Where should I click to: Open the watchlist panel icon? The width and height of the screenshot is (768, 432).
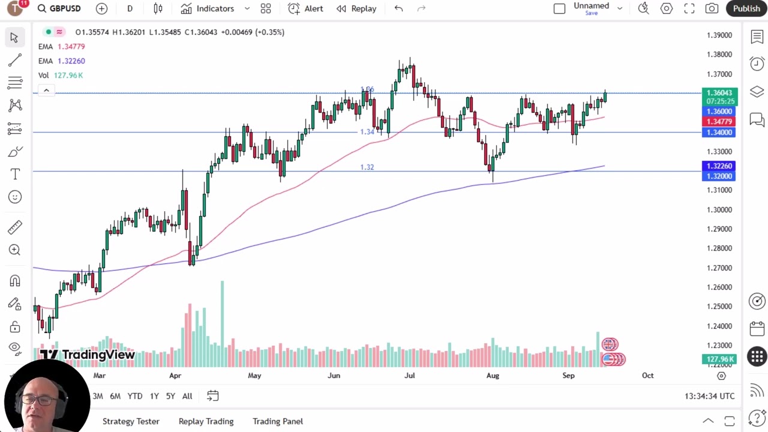(757, 37)
